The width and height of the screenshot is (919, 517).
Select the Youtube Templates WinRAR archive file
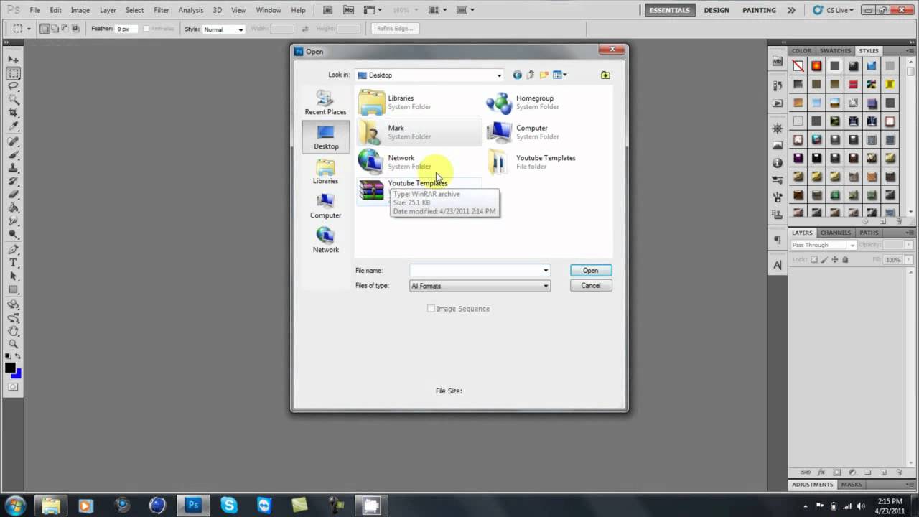(419, 190)
